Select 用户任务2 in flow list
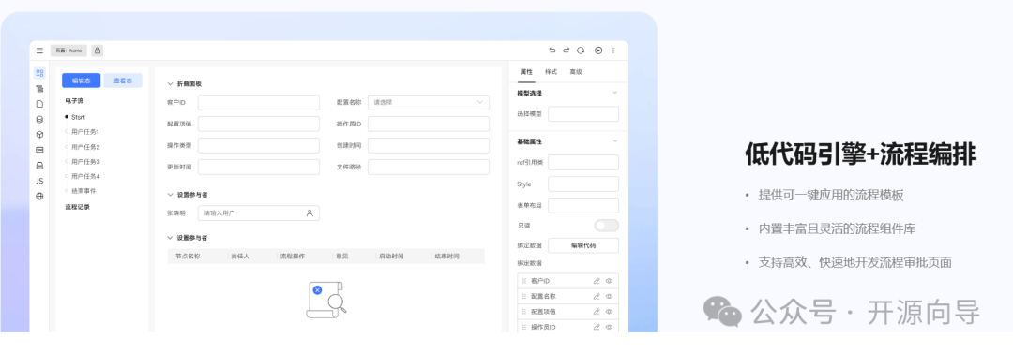The image size is (1013, 353). [85, 146]
